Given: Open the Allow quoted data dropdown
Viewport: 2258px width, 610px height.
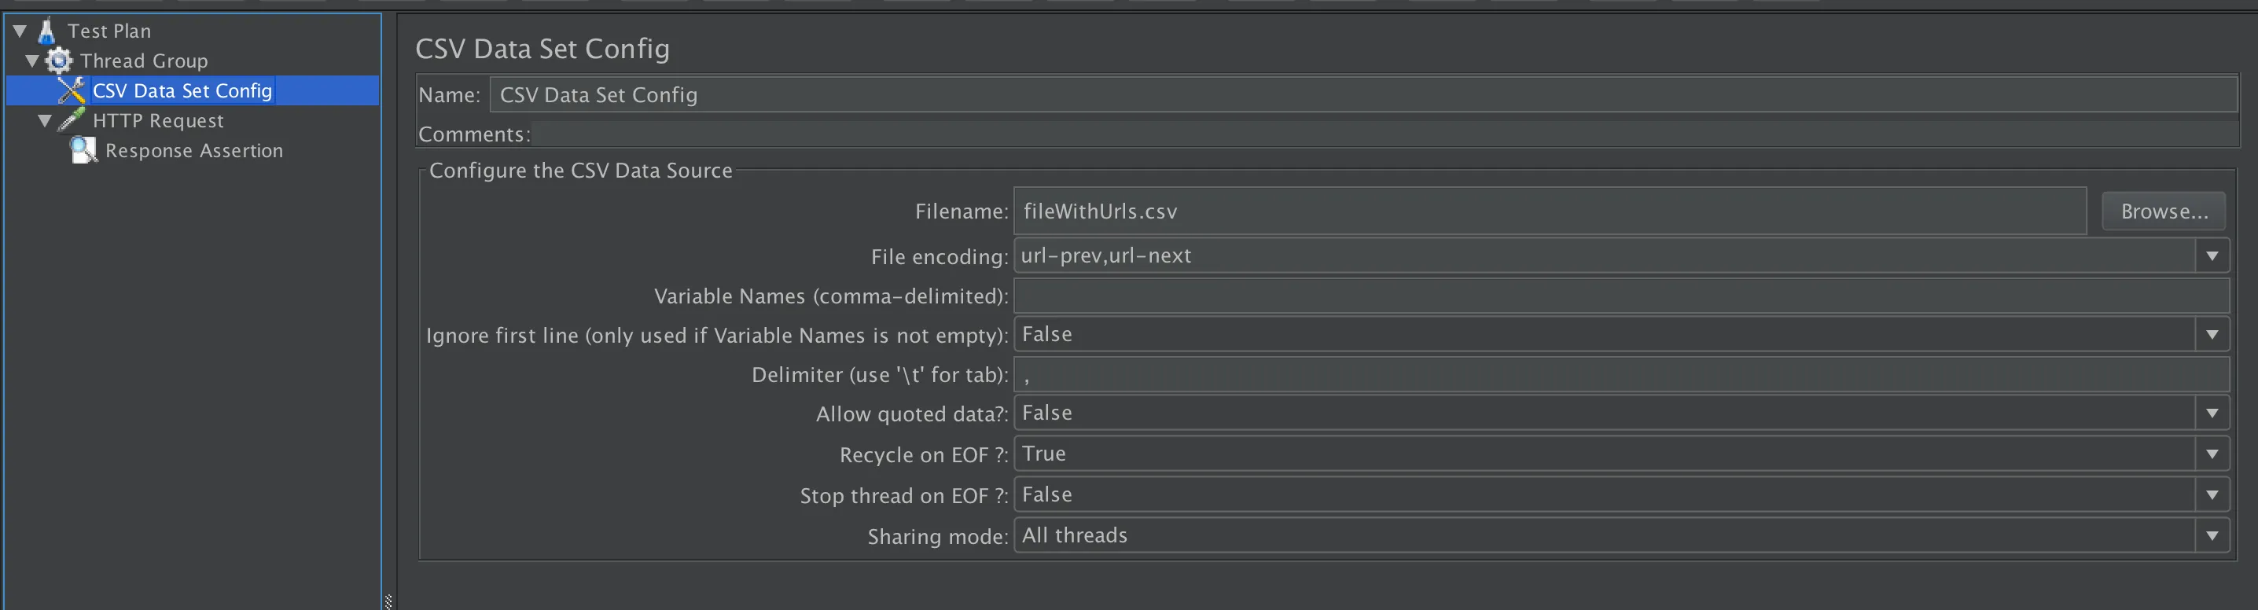Looking at the screenshot, I should point(2212,413).
